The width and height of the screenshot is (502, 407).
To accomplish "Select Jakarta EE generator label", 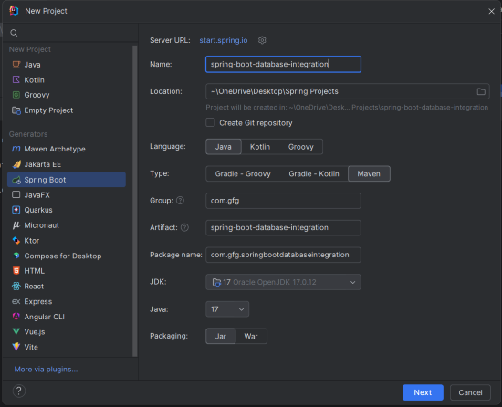I will [43, 164].
